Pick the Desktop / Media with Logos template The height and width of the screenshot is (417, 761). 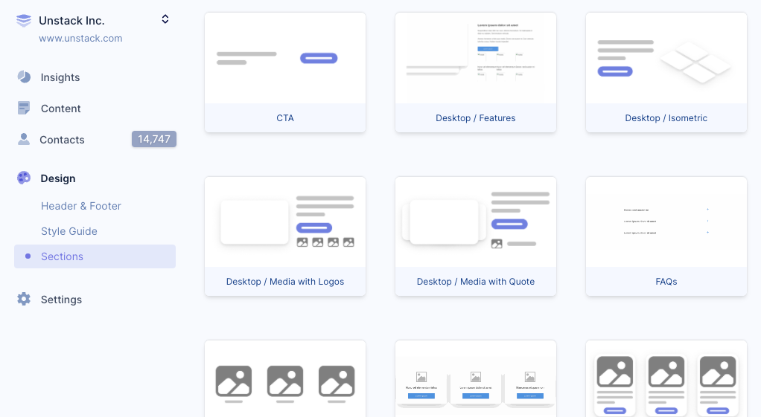[x=285, y=236]
